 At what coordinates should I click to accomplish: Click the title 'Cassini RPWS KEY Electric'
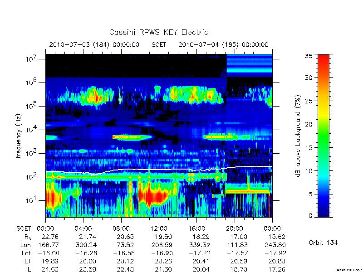[x=158, y=32]
